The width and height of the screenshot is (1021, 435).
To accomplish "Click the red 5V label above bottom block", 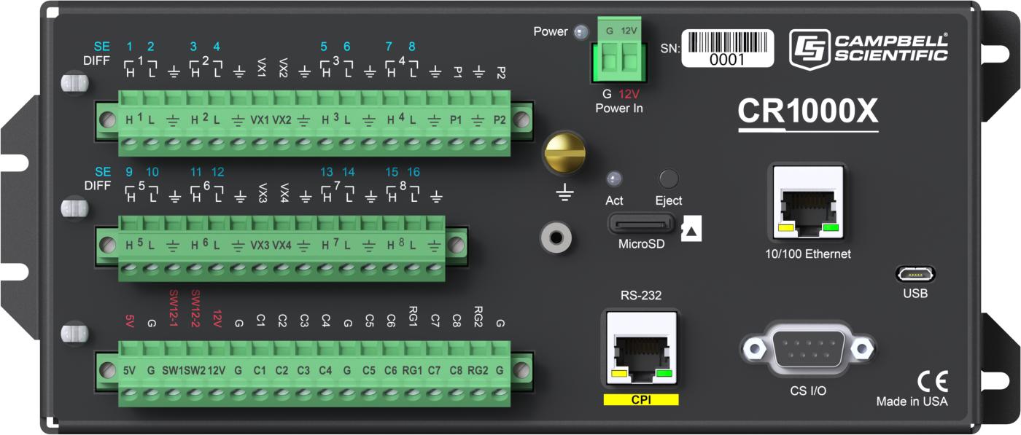I will 130,321.
